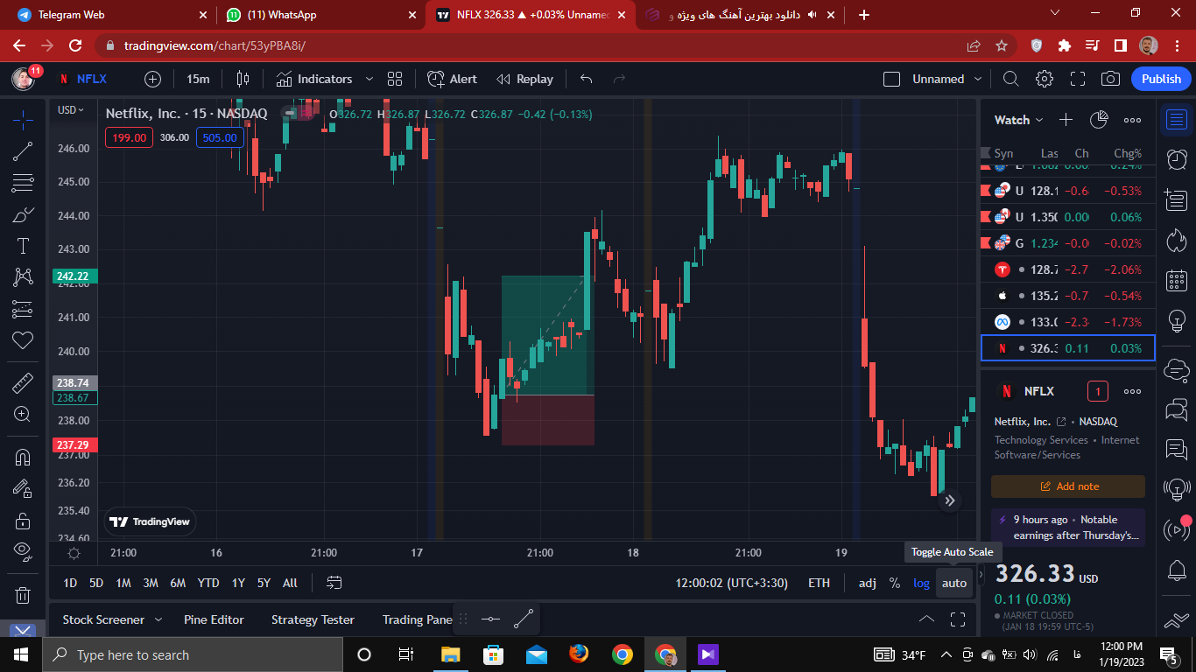
Task: Expand the Watch list dropdown
Action: [1019, 120]
